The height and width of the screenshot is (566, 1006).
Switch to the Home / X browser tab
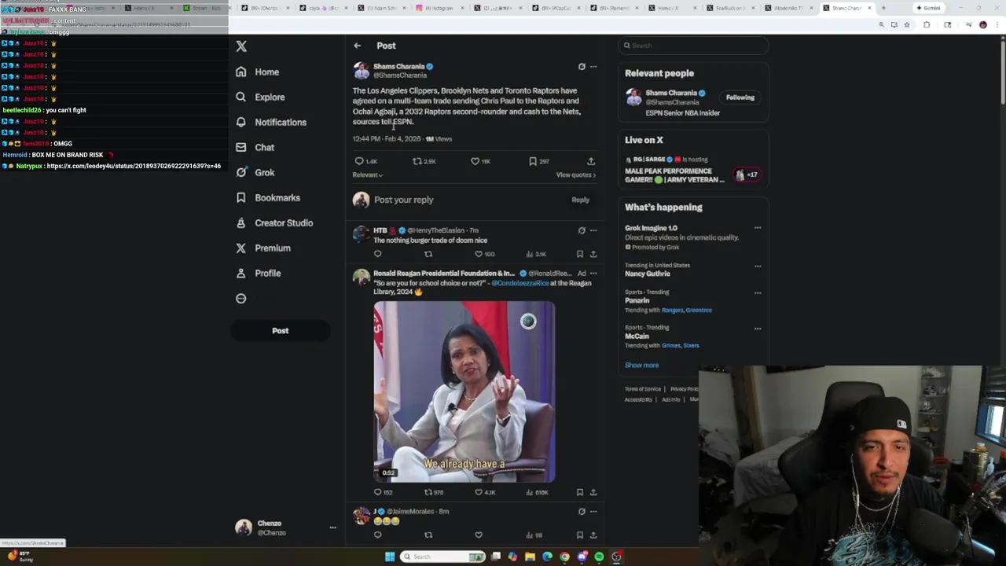672,8
